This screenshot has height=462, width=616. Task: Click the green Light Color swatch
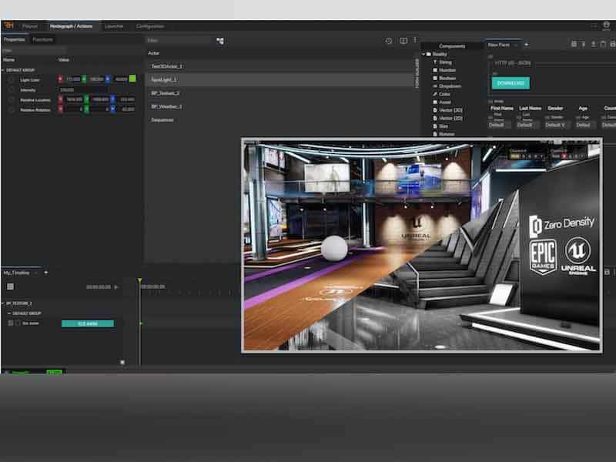[132, 79]
